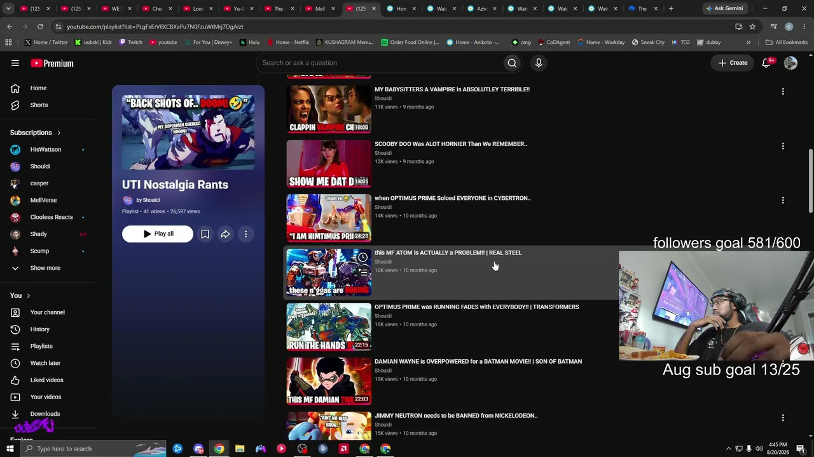Show hidden bookmarks overflow chevron
This screenshot has width=814, height=457.
point(748,43)
